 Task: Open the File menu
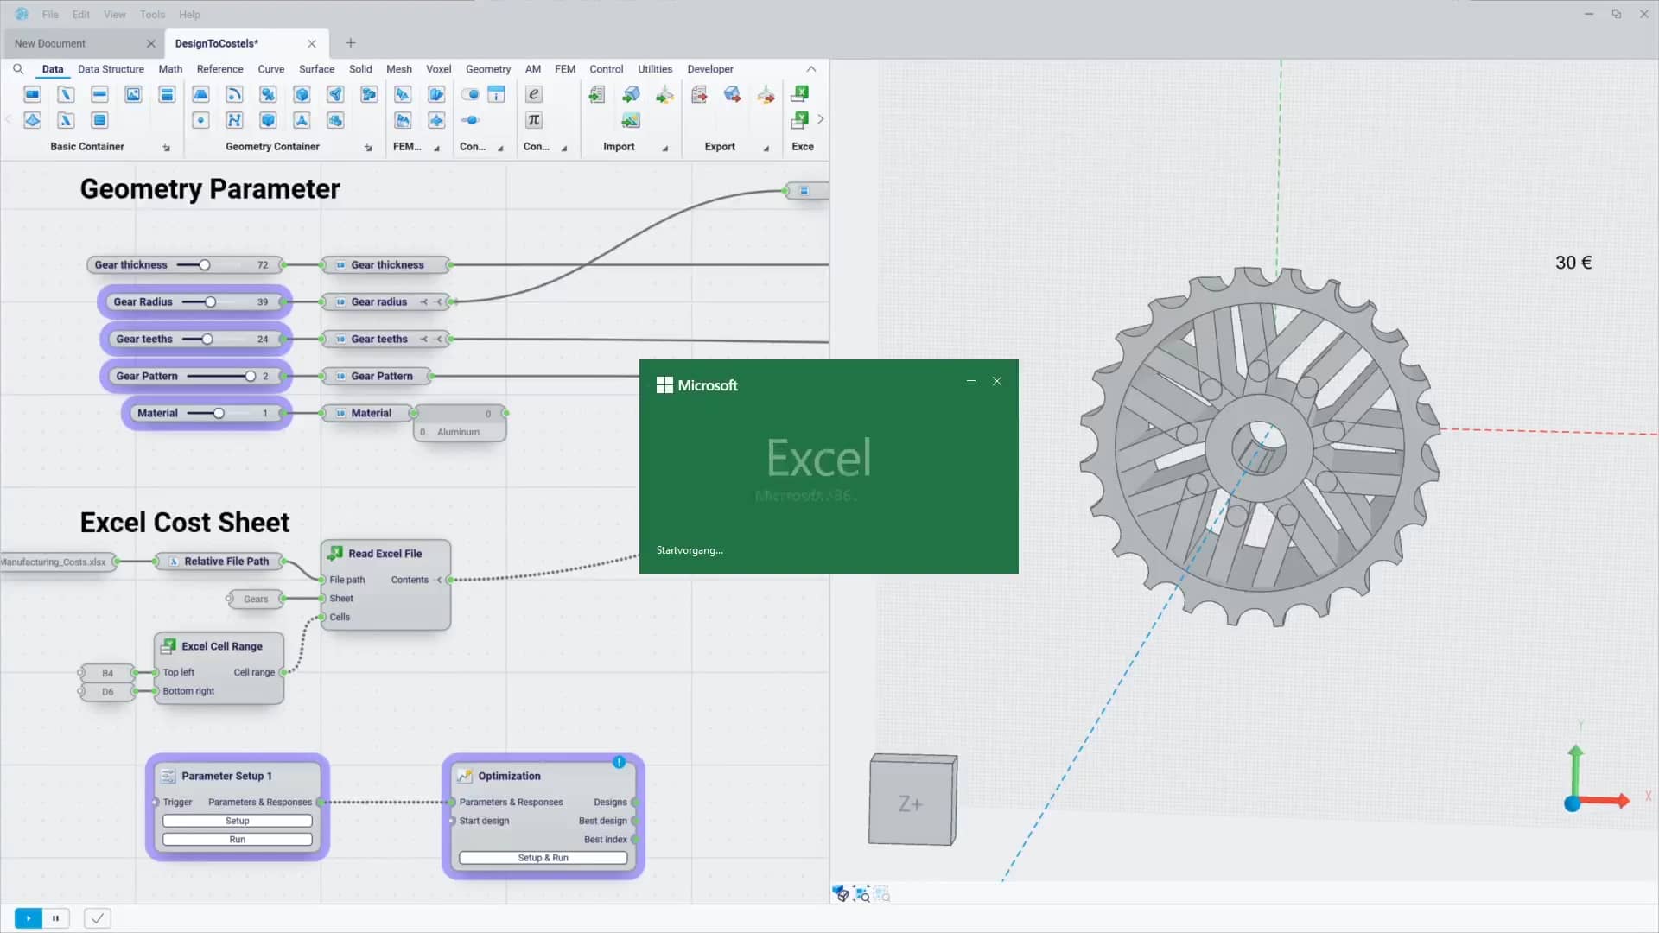tap(50, 14)
